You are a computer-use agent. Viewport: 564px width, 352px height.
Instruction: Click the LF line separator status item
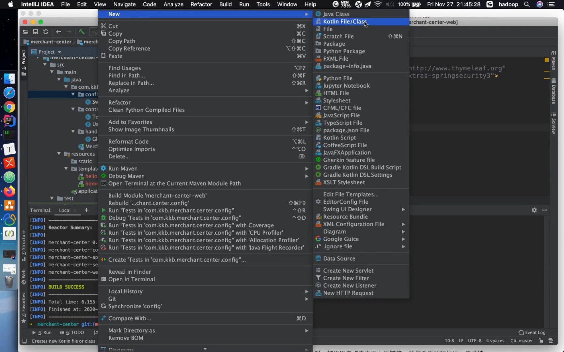click(x=461, y=341)
